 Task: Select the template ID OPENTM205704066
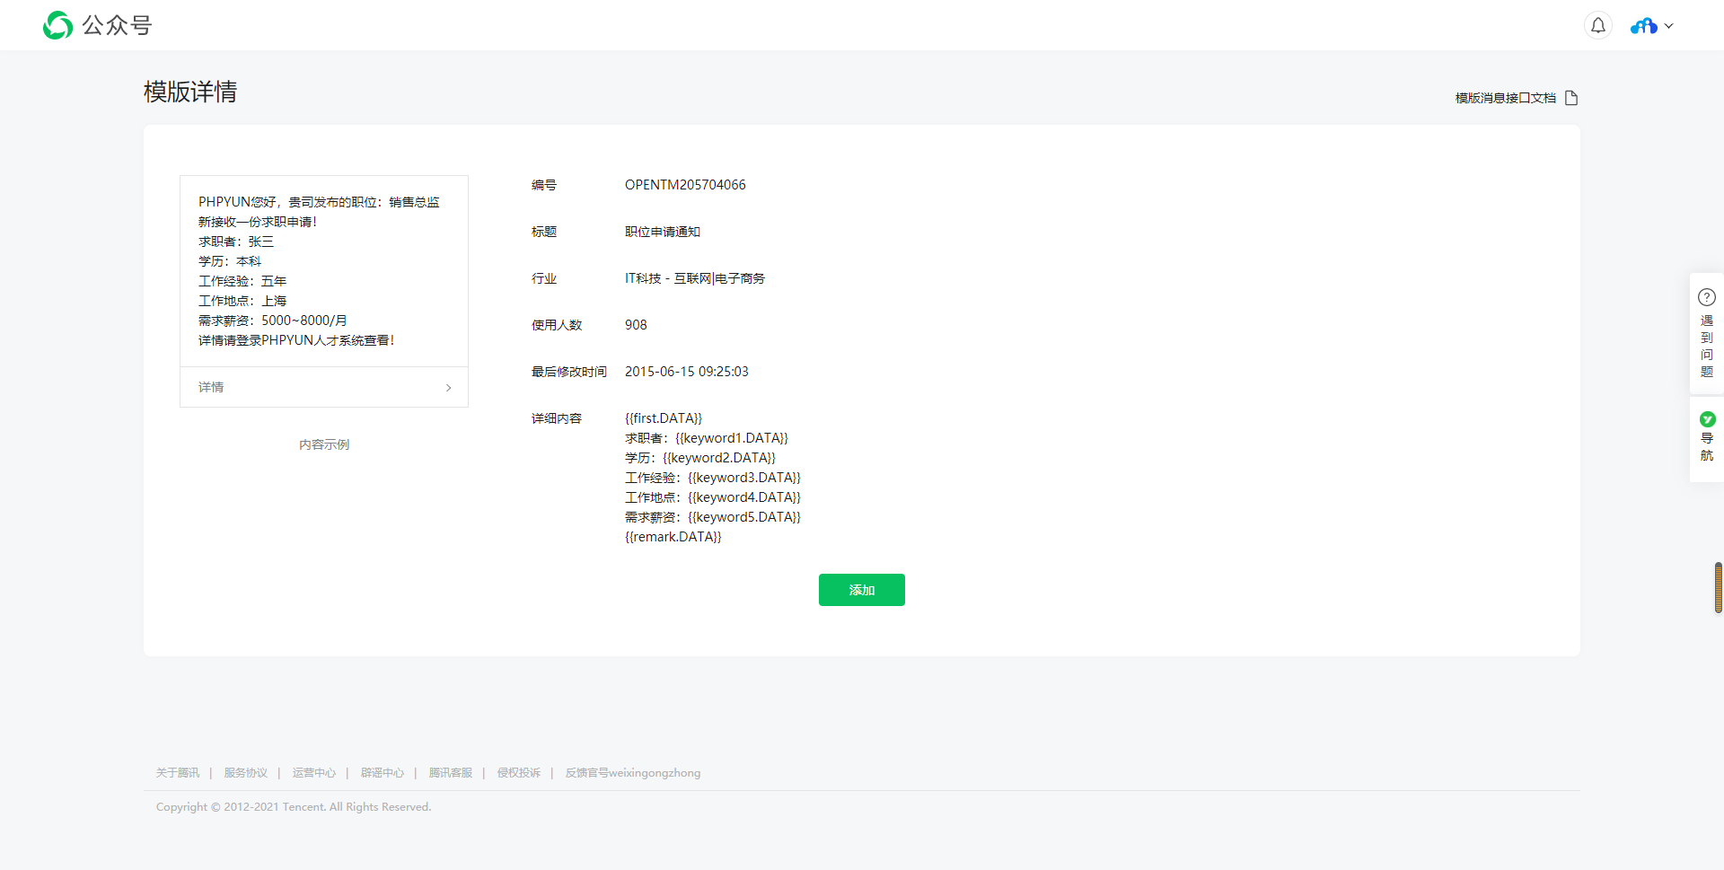tap(685, 185)
